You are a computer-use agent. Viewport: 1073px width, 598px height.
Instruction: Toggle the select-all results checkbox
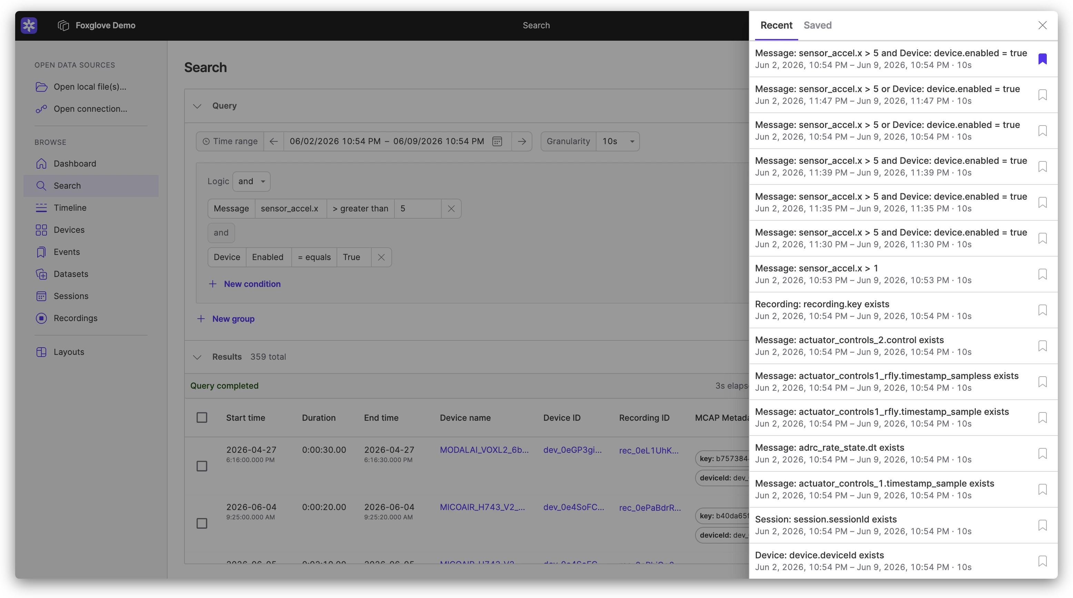(x=202, y=418)
